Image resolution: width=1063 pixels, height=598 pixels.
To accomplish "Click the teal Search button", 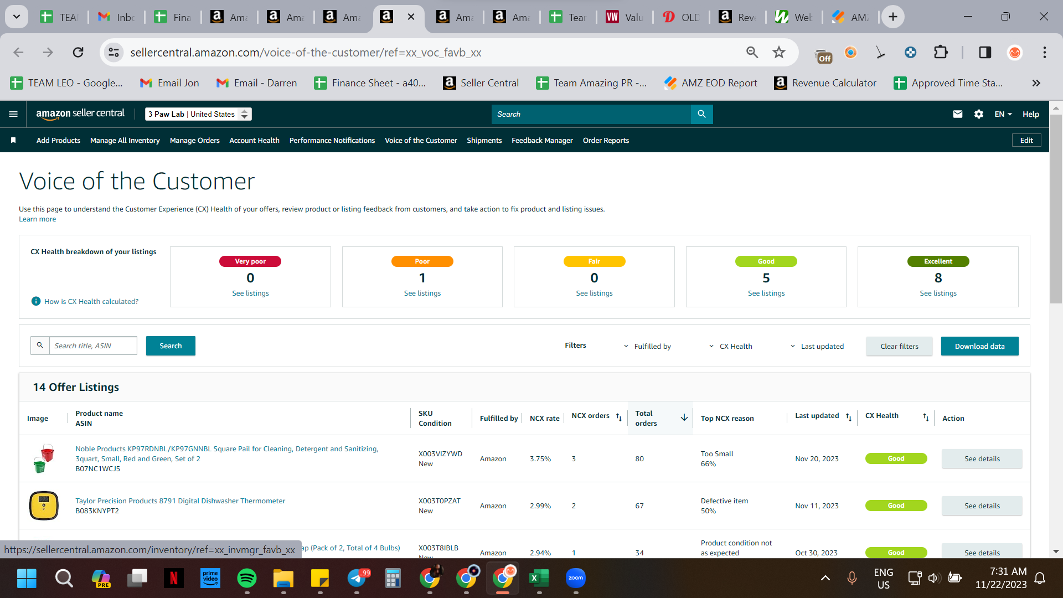I will pos(171,346).
